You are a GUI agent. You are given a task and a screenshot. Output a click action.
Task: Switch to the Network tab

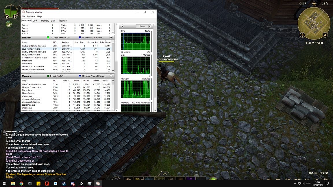pos(63,21)
